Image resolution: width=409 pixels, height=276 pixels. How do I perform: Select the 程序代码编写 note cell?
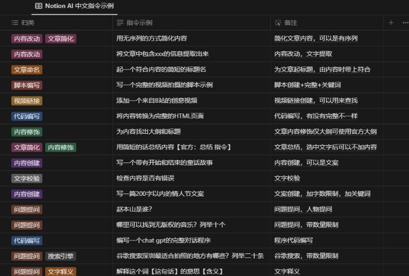(294, 240)
